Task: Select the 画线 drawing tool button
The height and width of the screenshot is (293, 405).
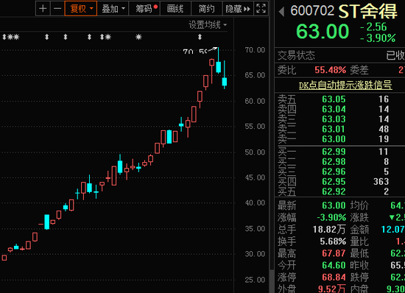Action: pos(175,9)
